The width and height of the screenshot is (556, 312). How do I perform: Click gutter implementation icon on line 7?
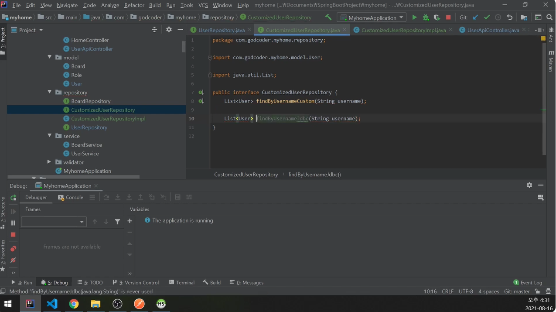[201, 93]
